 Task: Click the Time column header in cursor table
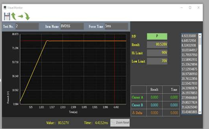(174, 90)
